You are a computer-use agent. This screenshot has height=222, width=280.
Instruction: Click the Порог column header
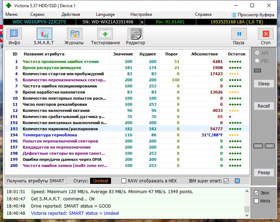pyautogui.click(x=172, y=54)
